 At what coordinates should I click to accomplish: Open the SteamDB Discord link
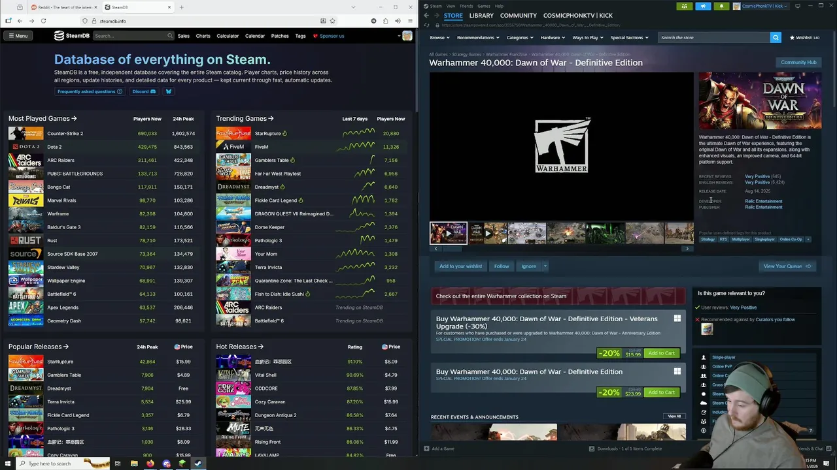click(x=144, y=91)
